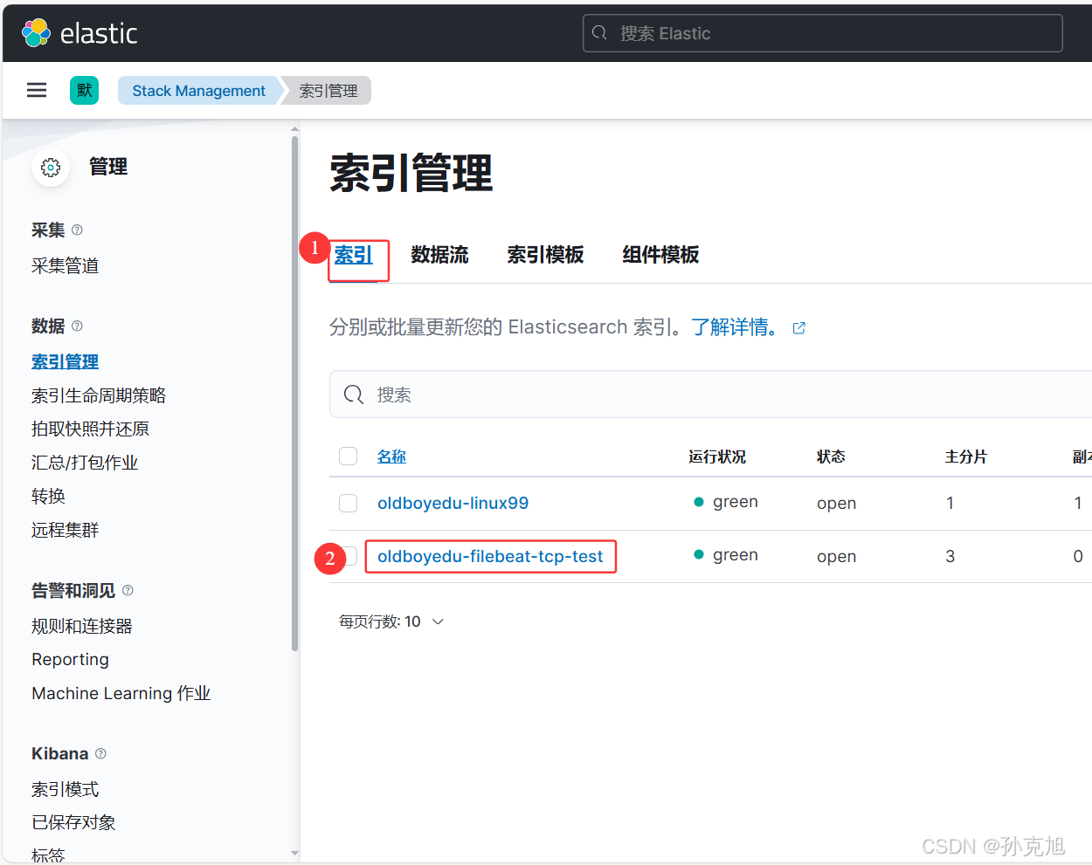Click scrollbar down arrow in sidebar
Image resolution: width=1092 pixels, height=865 pixels.
294,853
